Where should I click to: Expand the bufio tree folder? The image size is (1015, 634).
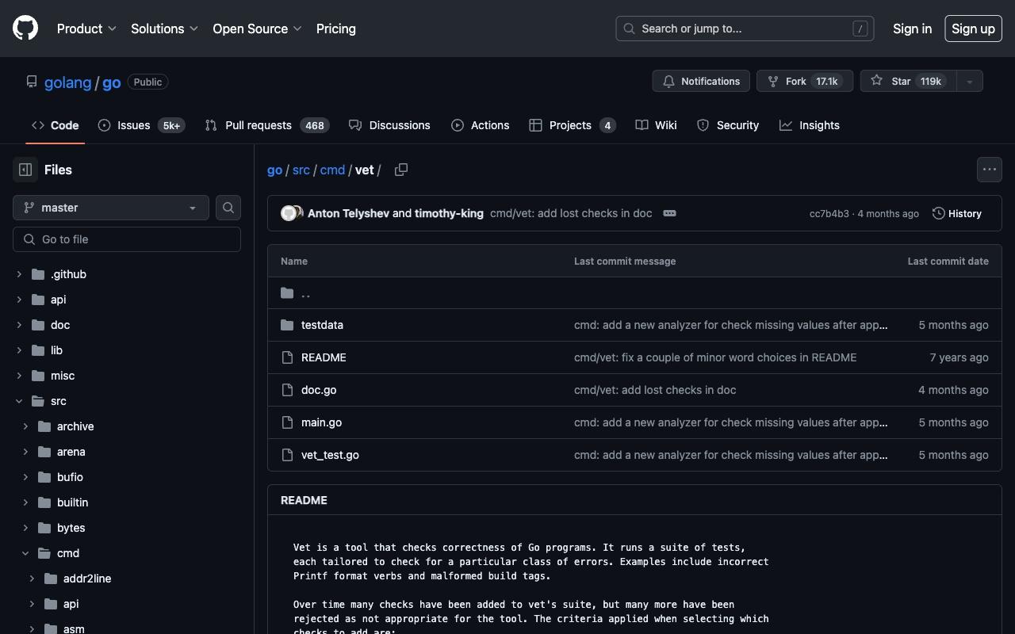tap(25, 477)
